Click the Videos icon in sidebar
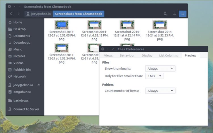This screenshot has height=133, width=213. (x=10, y=63)
